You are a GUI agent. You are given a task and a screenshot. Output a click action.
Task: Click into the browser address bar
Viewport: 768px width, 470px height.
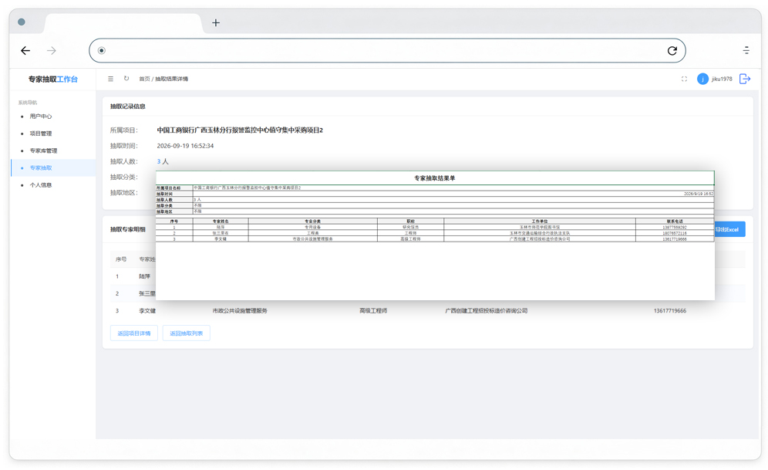[x=387, y=50]
